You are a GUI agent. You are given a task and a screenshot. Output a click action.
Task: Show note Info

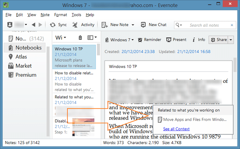199,40
